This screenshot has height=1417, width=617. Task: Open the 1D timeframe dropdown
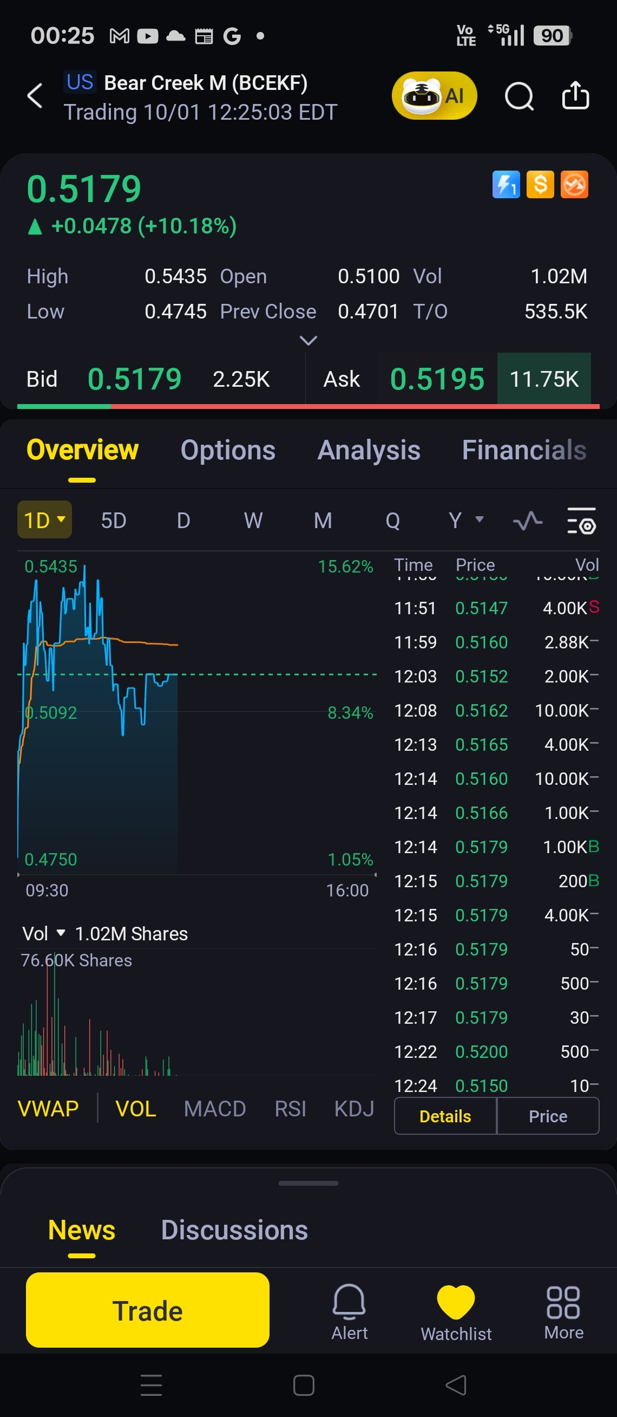(x=44, y=520)
